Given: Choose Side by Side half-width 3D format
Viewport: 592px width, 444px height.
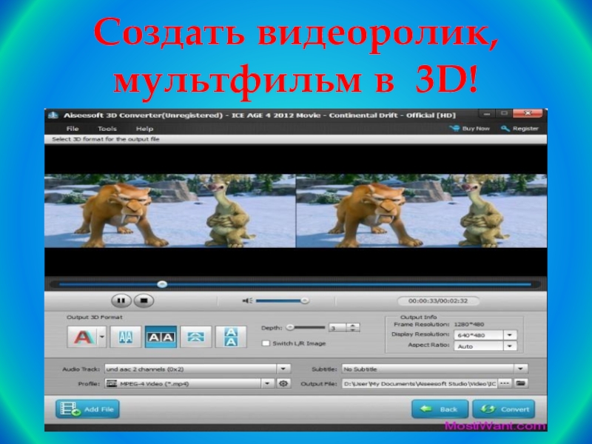Looking at the screenshot, I should (x=125, y=337).
